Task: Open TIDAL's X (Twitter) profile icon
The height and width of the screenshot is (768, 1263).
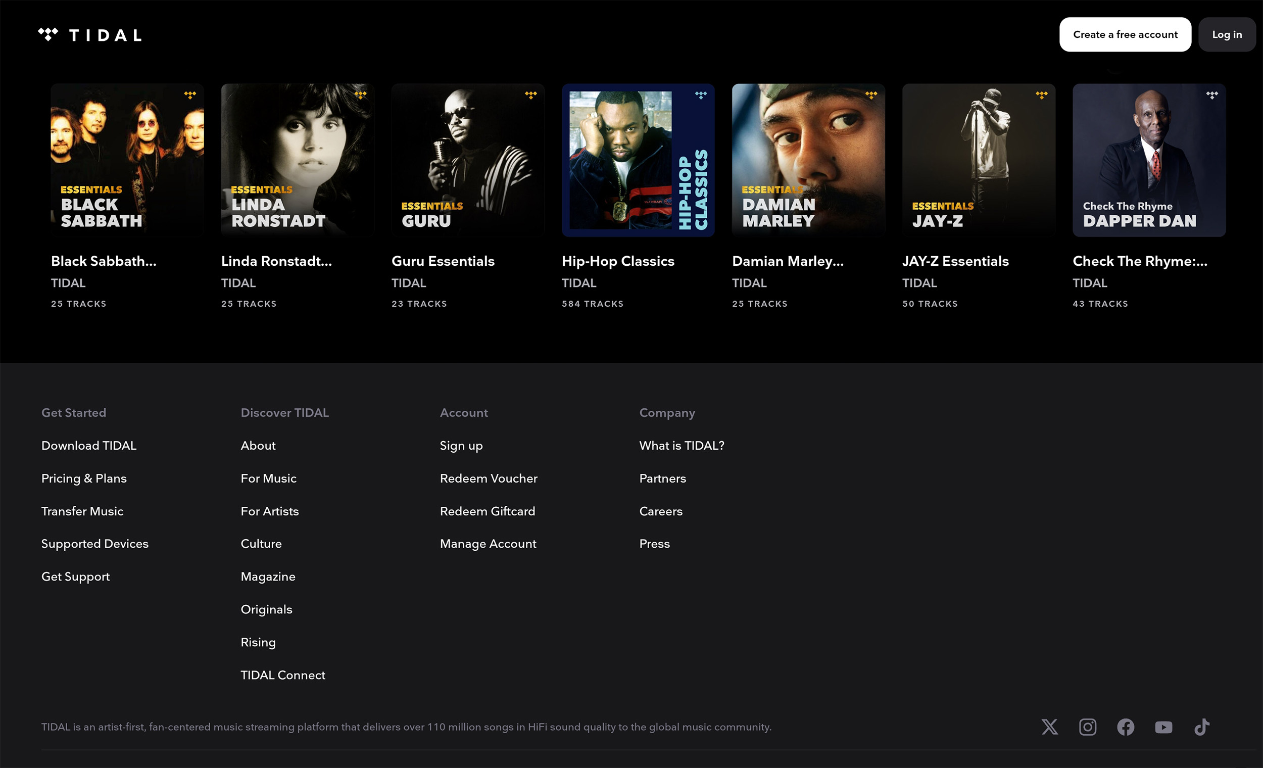Action: 1049,727
